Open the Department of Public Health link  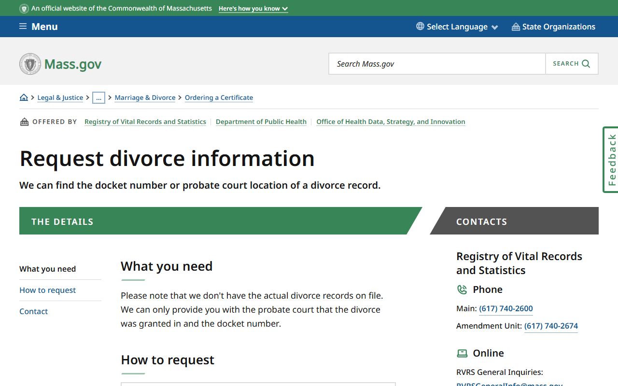coord(261,122)
